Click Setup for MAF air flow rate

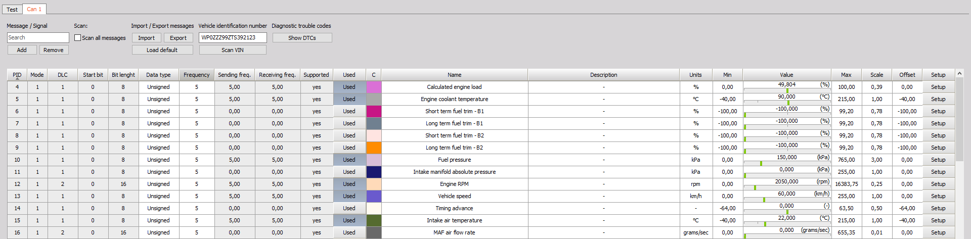(938, 232)
